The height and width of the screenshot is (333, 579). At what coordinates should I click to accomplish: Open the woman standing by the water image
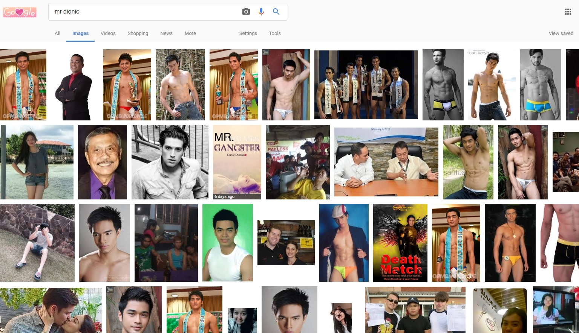coord(37,162)
